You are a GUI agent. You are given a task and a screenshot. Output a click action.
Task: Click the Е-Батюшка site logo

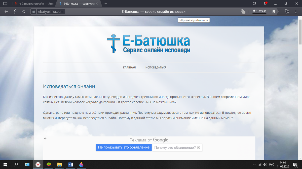coord(149,44)
